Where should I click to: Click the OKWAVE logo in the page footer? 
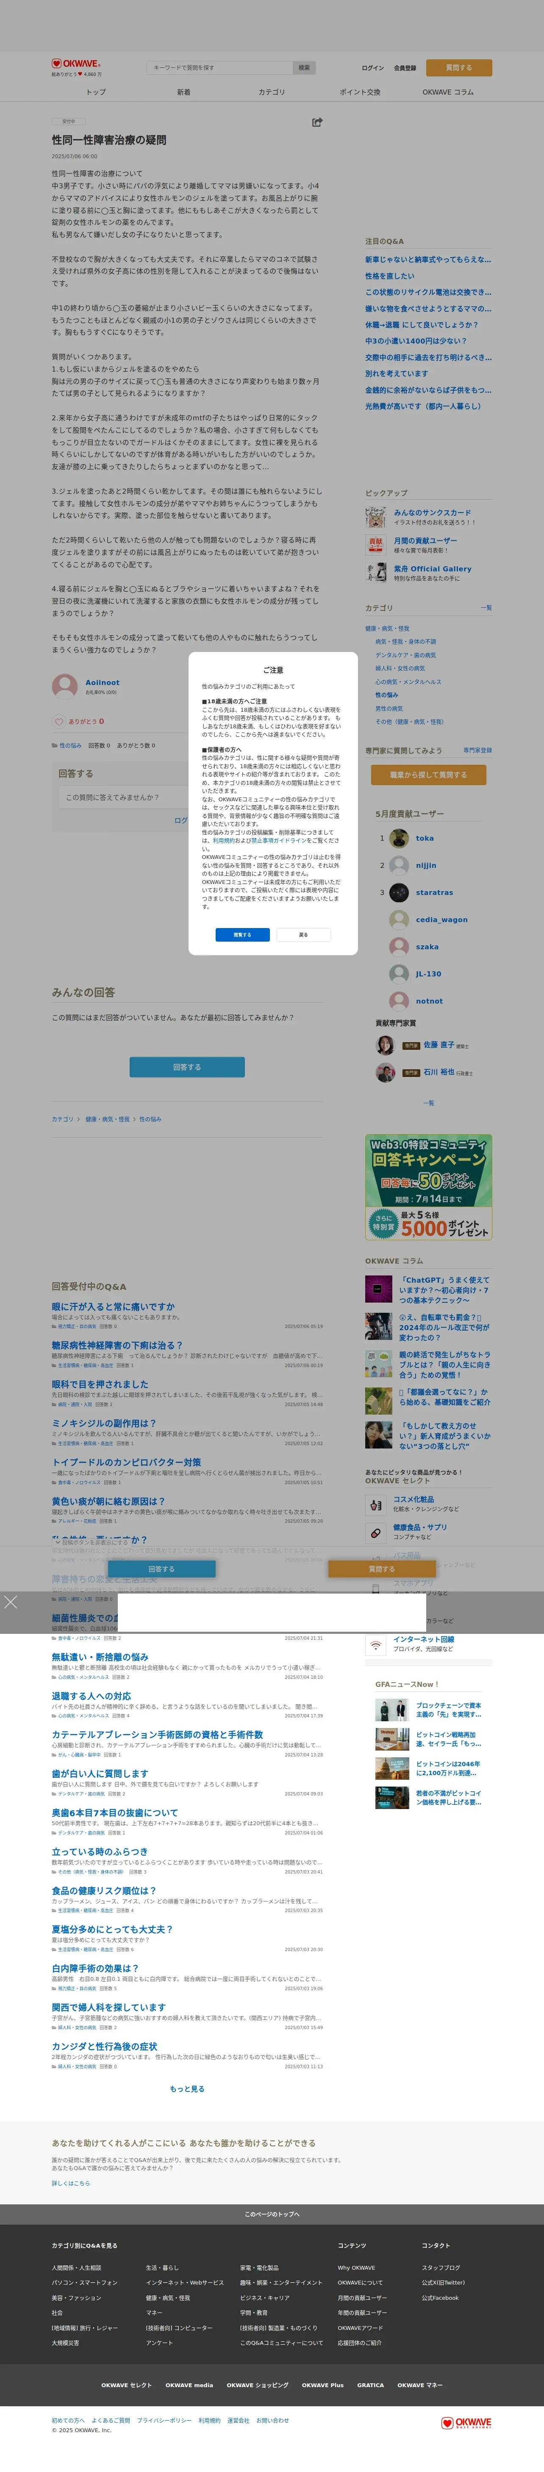(x=466, y=2423)
